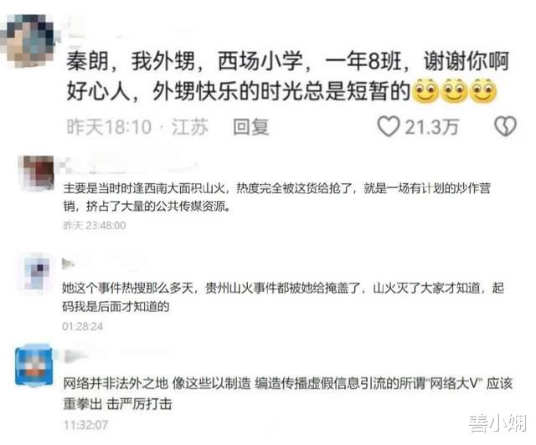Viewport: 536px width, 445px height.
Task: Tap the 昨天 23:48:00 timestamp
Action: click(95, 225)
